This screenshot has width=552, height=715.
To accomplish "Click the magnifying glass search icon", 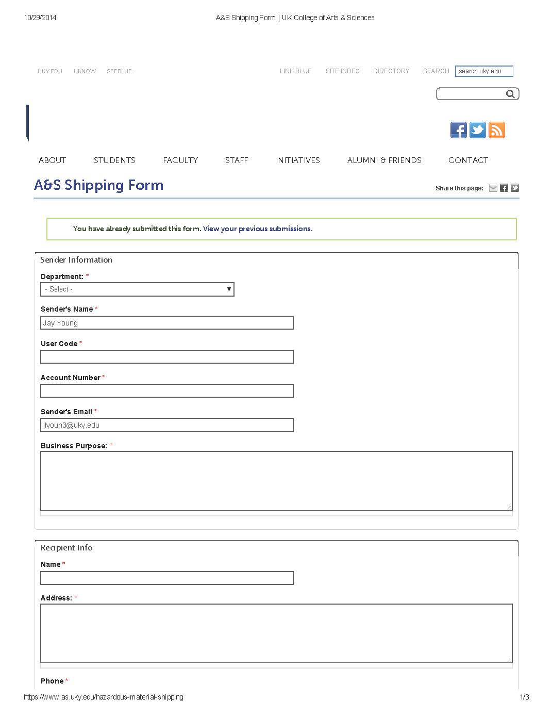I will click(x=510, y=94).
